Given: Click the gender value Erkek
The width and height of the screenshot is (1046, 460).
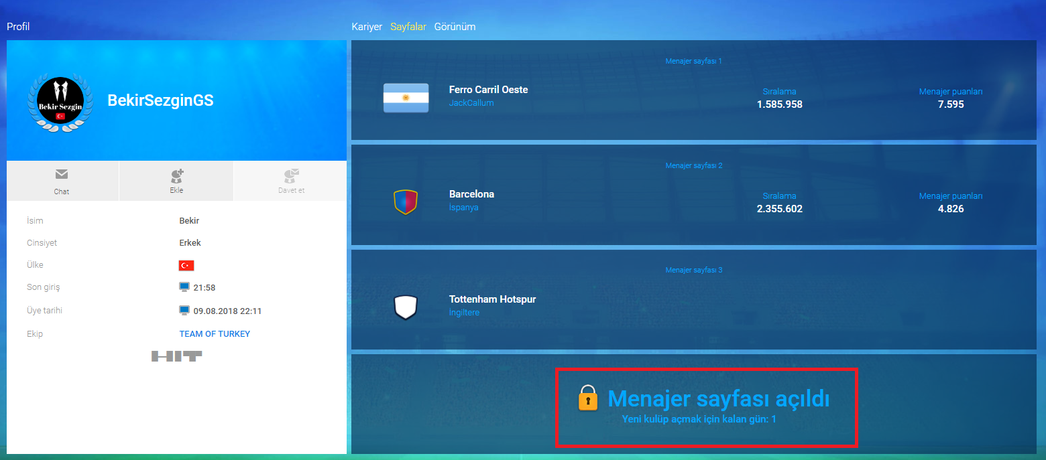Looking at the screenshot, I should [190, 243].
